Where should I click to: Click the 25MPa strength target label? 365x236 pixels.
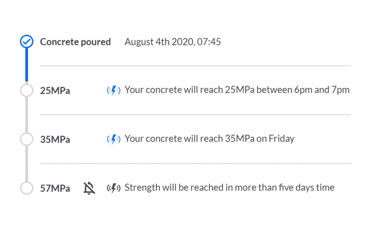(55, 91)
